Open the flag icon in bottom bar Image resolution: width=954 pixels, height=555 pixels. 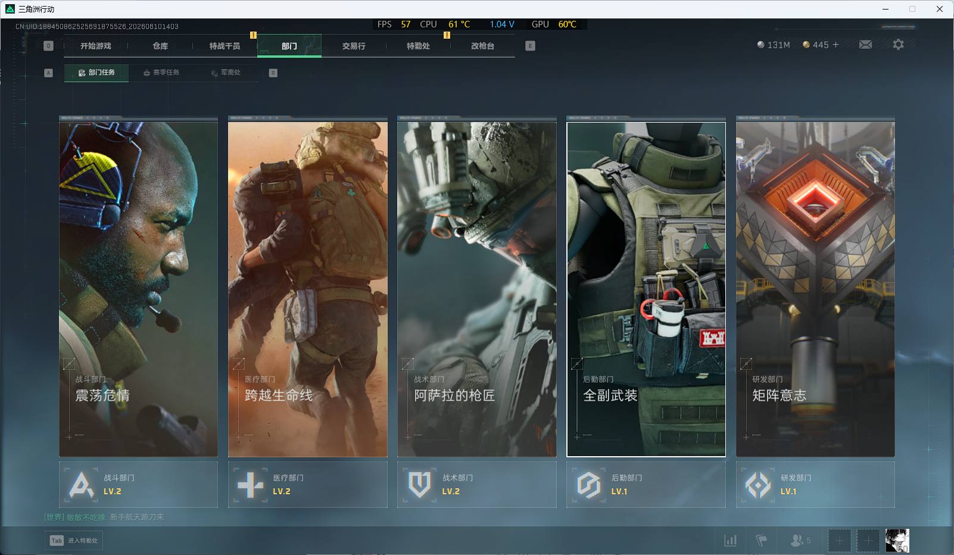tap(762, 540)
